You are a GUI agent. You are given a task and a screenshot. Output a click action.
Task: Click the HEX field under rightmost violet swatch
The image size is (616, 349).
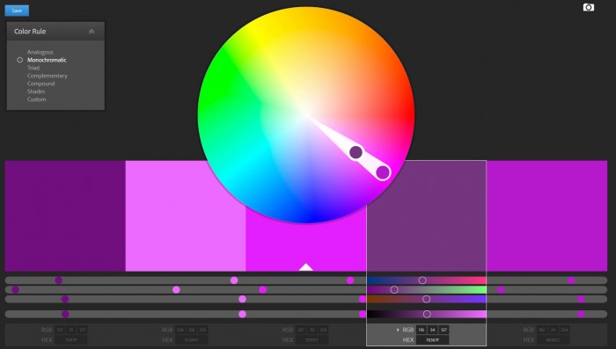tap(554, 340)
